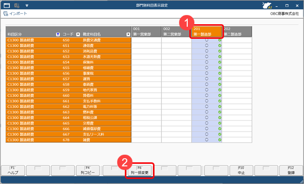Click green check icon in row 660
304x184 pixels.
[219, 95]
